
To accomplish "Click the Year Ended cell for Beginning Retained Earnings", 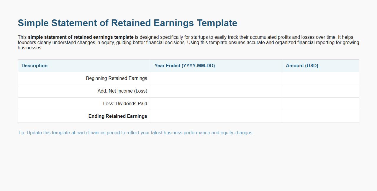I will tap(216, 78).
